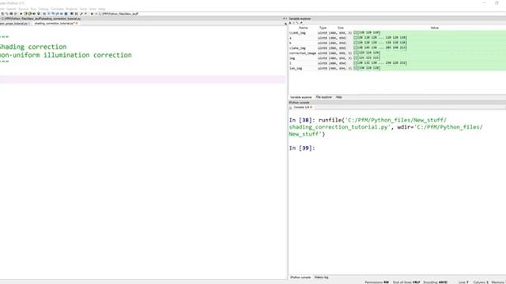Image resolution: width=506 pixels, height=284 pixels.
Task: Click the Encoding ASCII status bar entry
Action: tap(436, 282)
